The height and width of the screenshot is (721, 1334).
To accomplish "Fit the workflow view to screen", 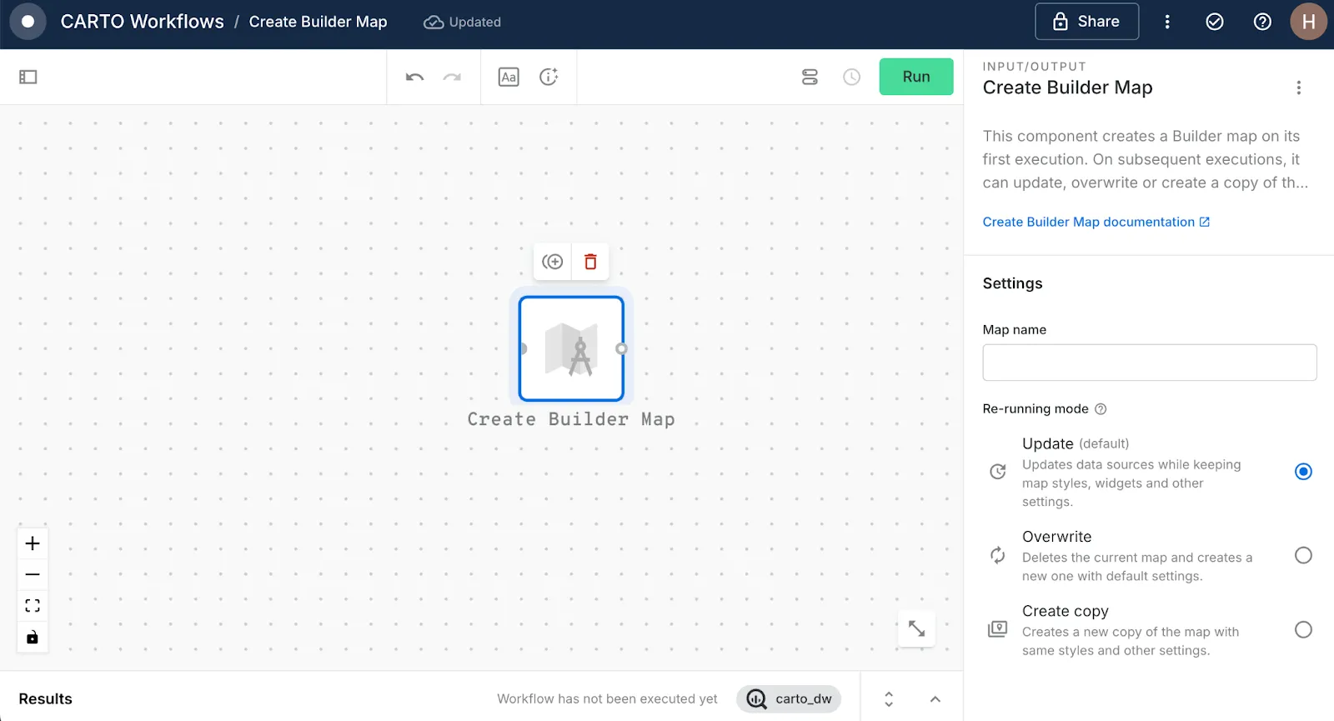I will coord(33,606).
